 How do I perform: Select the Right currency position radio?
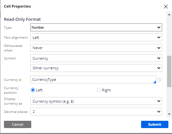[99, 90]
